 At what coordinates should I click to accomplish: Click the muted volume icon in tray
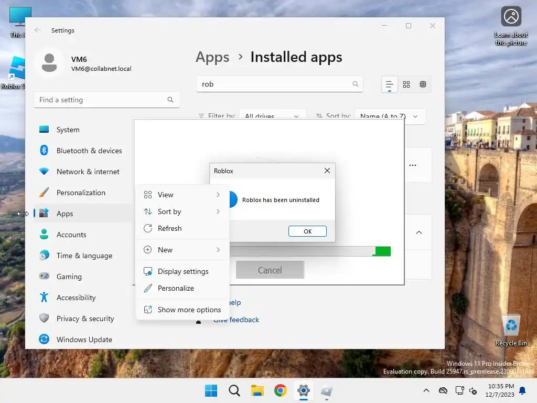tap(472, 390)
